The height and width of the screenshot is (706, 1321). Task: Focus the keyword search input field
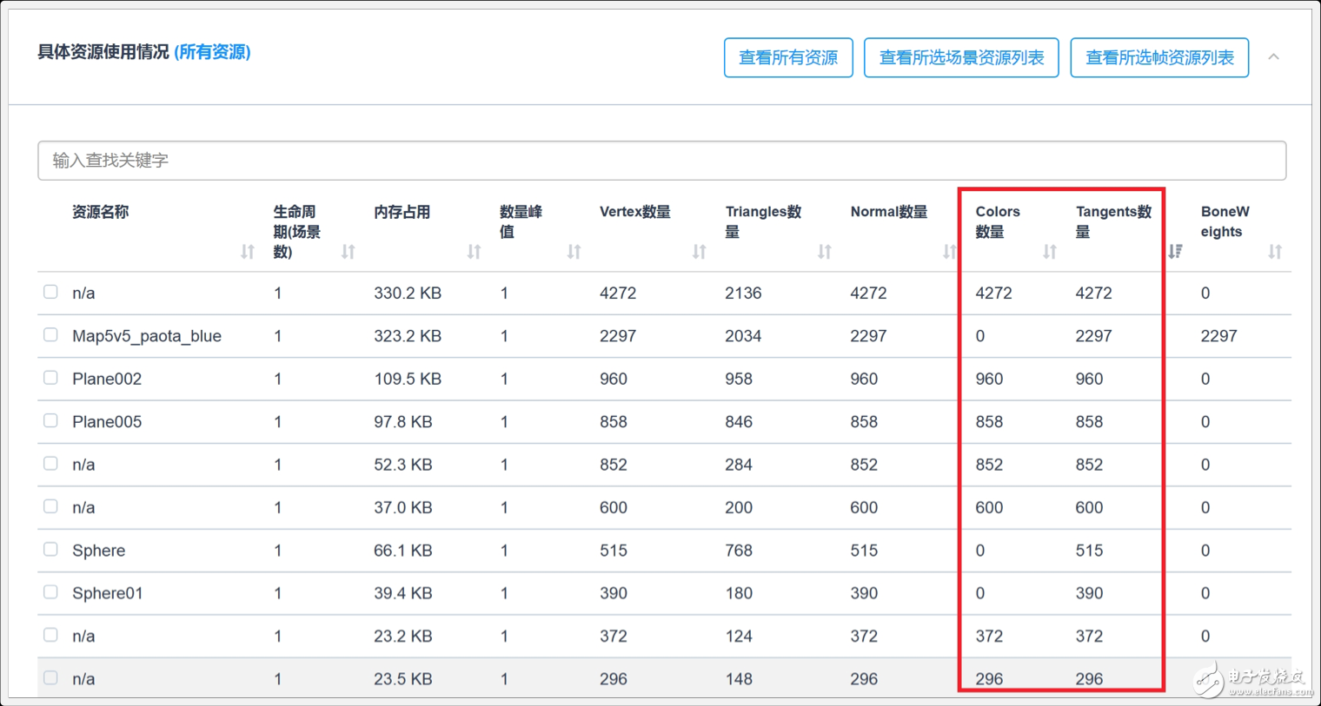point(660,161)
